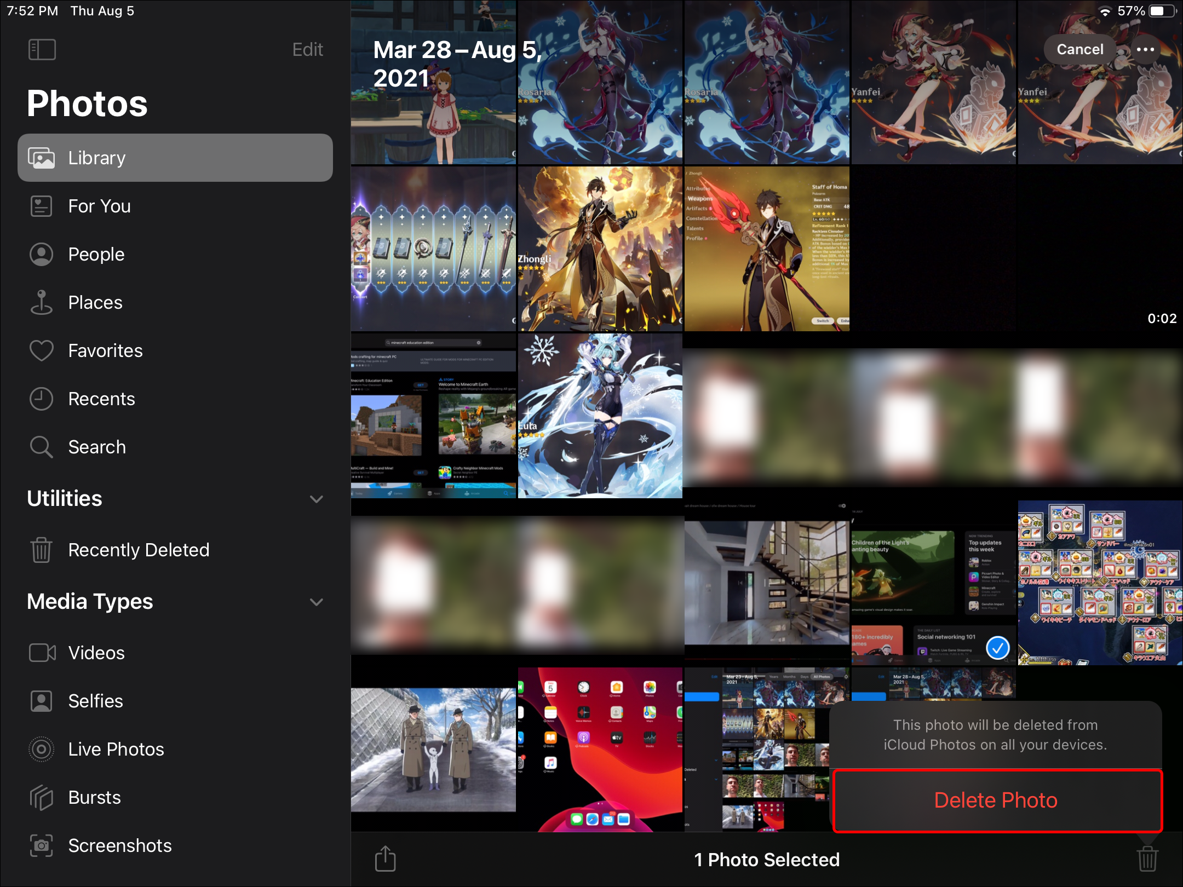
Task: Select the Zhongli character artwork thumbnail
Action: [x=600, y=249]
